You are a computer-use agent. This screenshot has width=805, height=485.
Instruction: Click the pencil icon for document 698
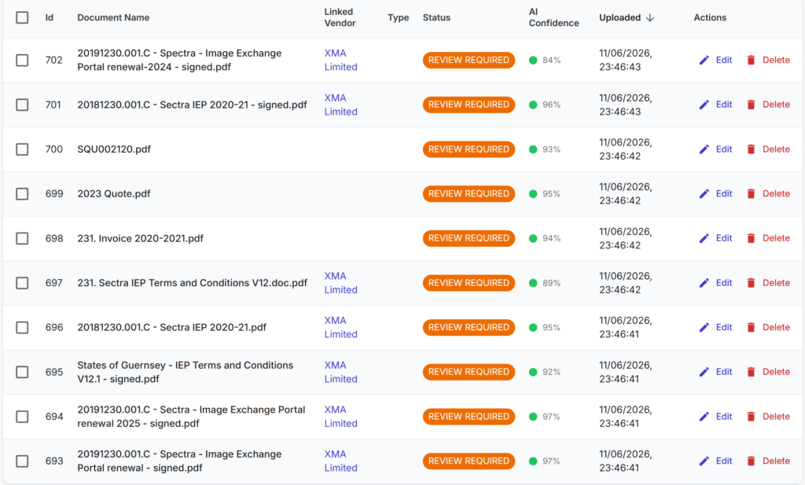[x=704, y=238]
